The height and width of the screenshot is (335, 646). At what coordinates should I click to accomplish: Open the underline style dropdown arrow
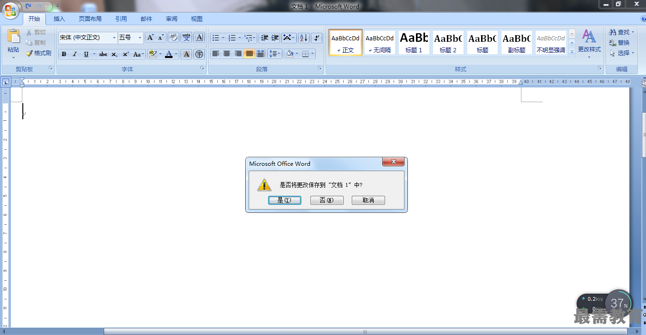pyautogui.click(x=94, y=54)
